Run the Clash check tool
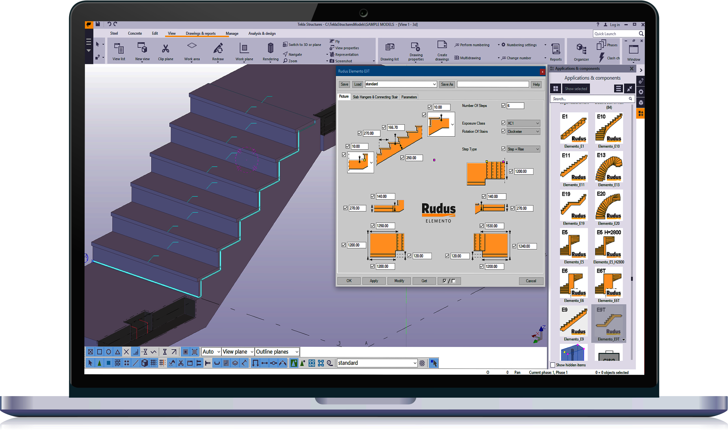This screenshot has width=728, height=438. coord(609,58)
